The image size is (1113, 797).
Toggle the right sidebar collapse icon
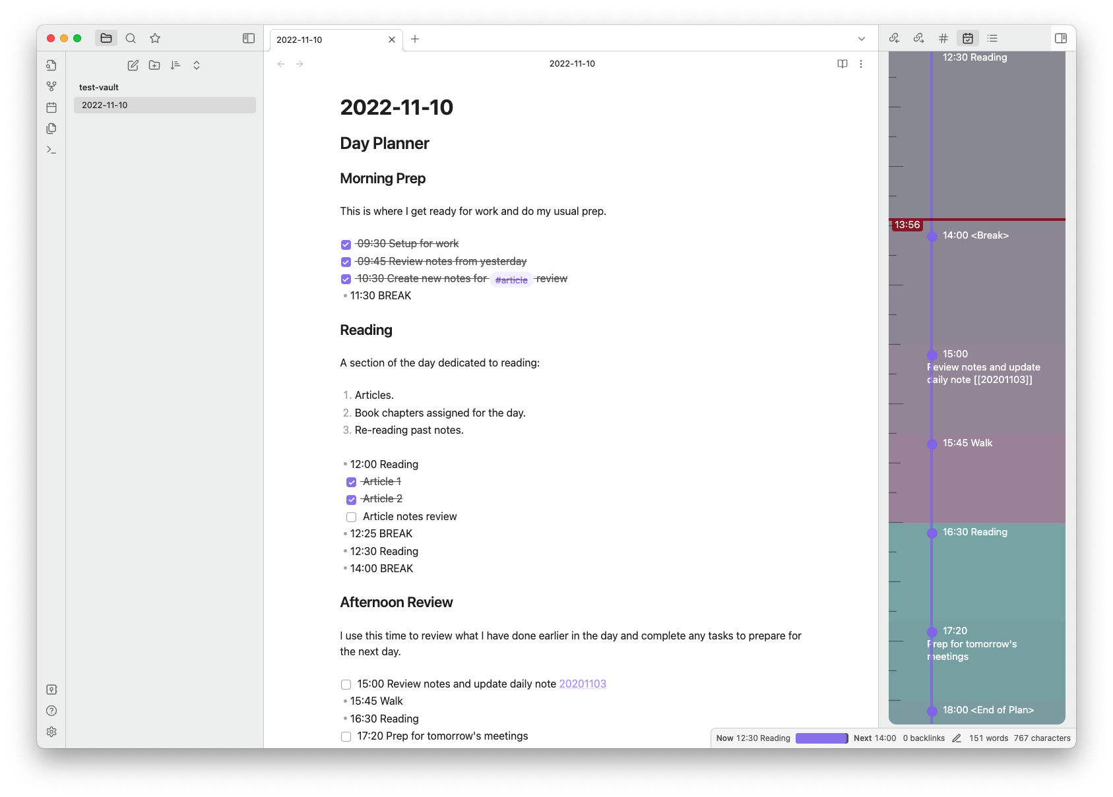tap(1061, 38)
